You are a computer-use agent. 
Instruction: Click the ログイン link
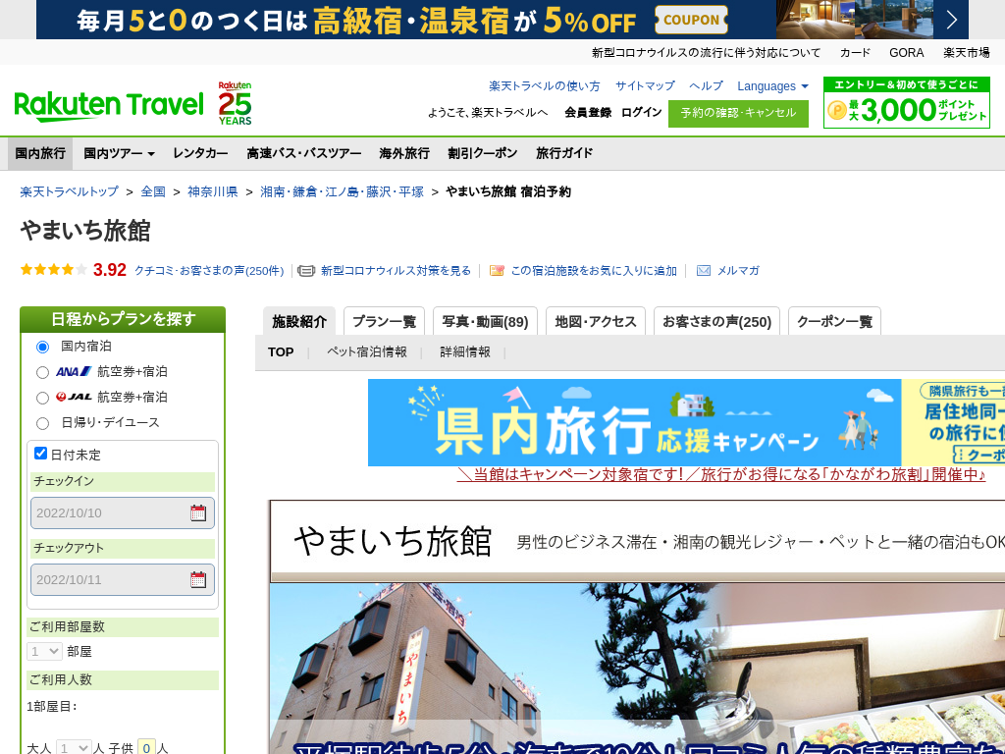642,112
